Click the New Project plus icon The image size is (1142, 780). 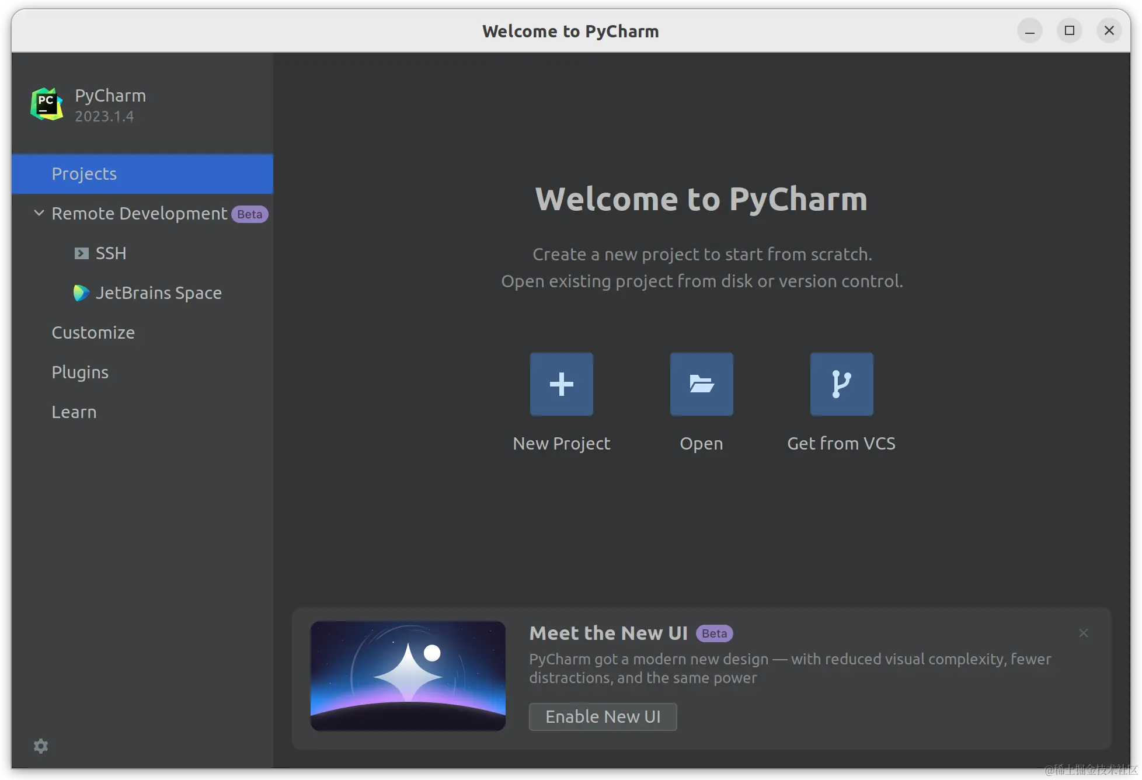[x=561, y=384]
